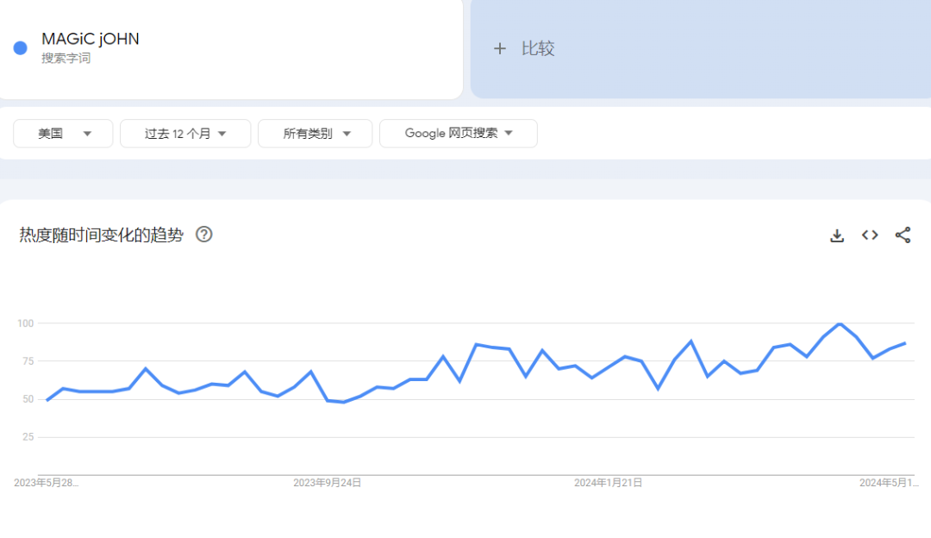Click the 100 value label on the y-axis
The height and width of the screenshot is (538, 931).
(x=25, y=323)
